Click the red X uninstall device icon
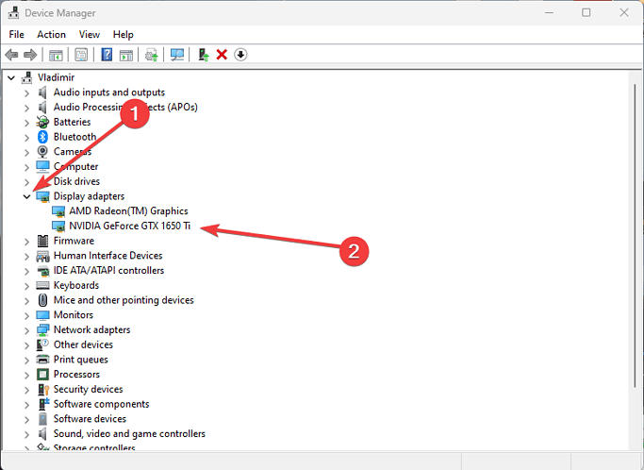Viewport: 644px width, 470px height. click(222, 55)
